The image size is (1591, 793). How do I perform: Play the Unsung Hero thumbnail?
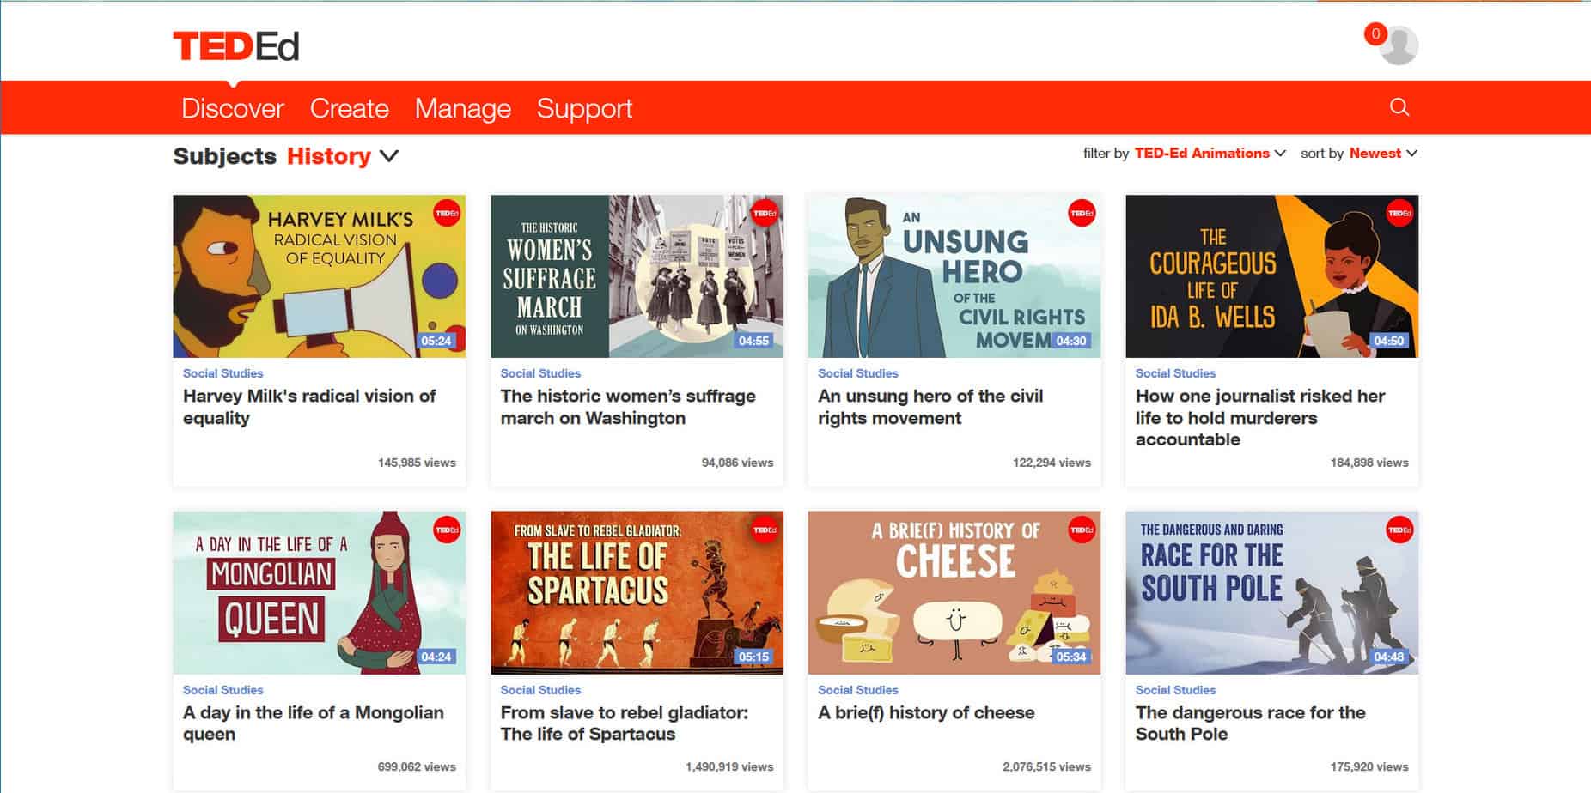[x=954, y=276]
